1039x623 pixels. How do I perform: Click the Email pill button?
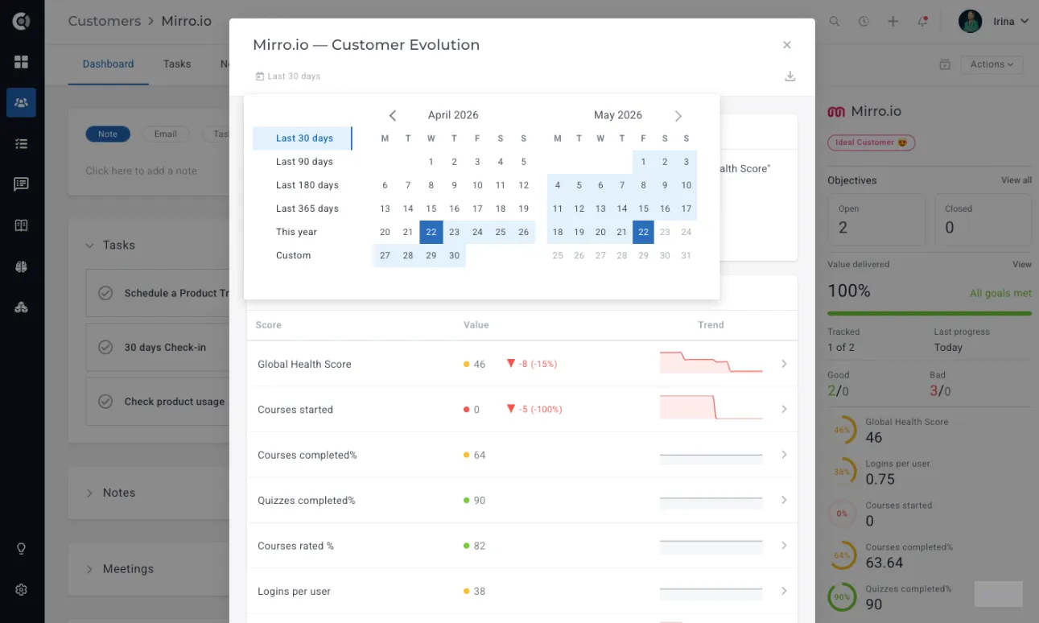point(166,134)
